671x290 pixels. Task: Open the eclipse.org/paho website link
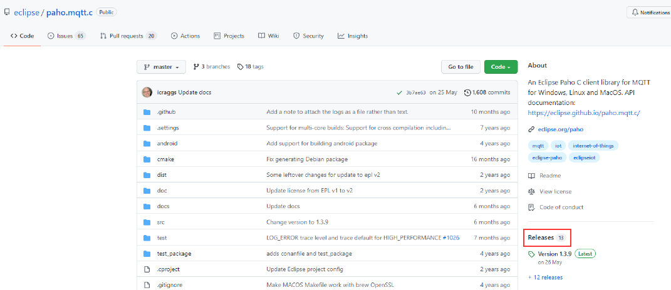point(561,129)
